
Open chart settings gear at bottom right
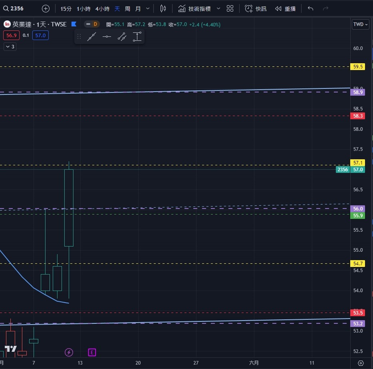pos(361,363)
